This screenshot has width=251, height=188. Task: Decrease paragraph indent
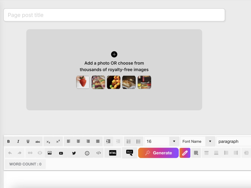pyautogui.click(x=118, y=141)
